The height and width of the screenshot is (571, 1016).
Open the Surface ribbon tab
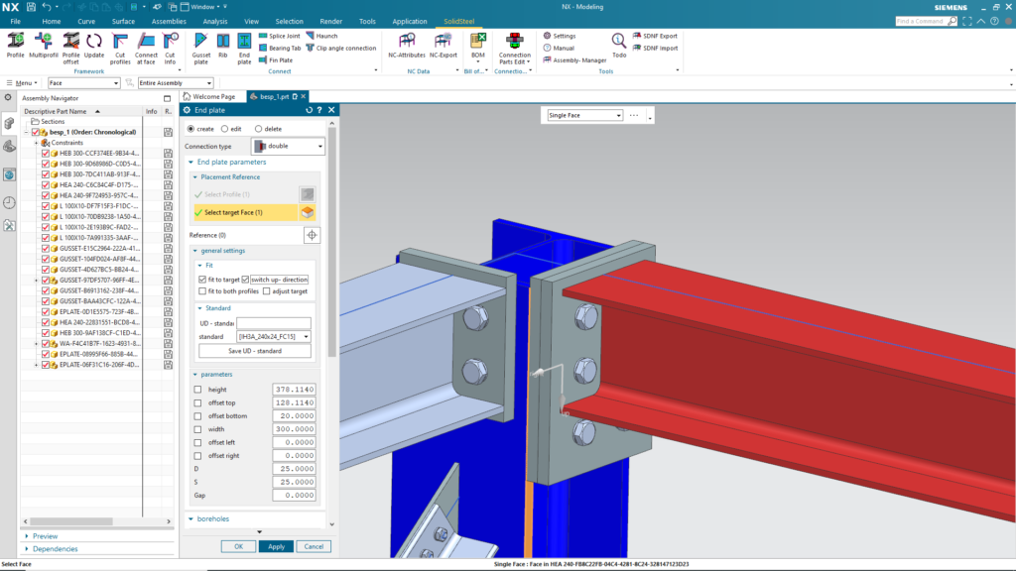[x=123, y=22]
